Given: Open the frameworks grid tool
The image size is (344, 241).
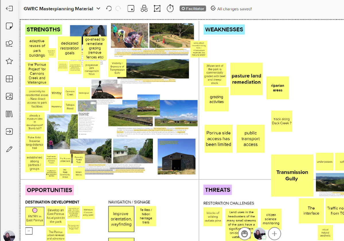Looking at the screenshot, I should coord(9,79).
